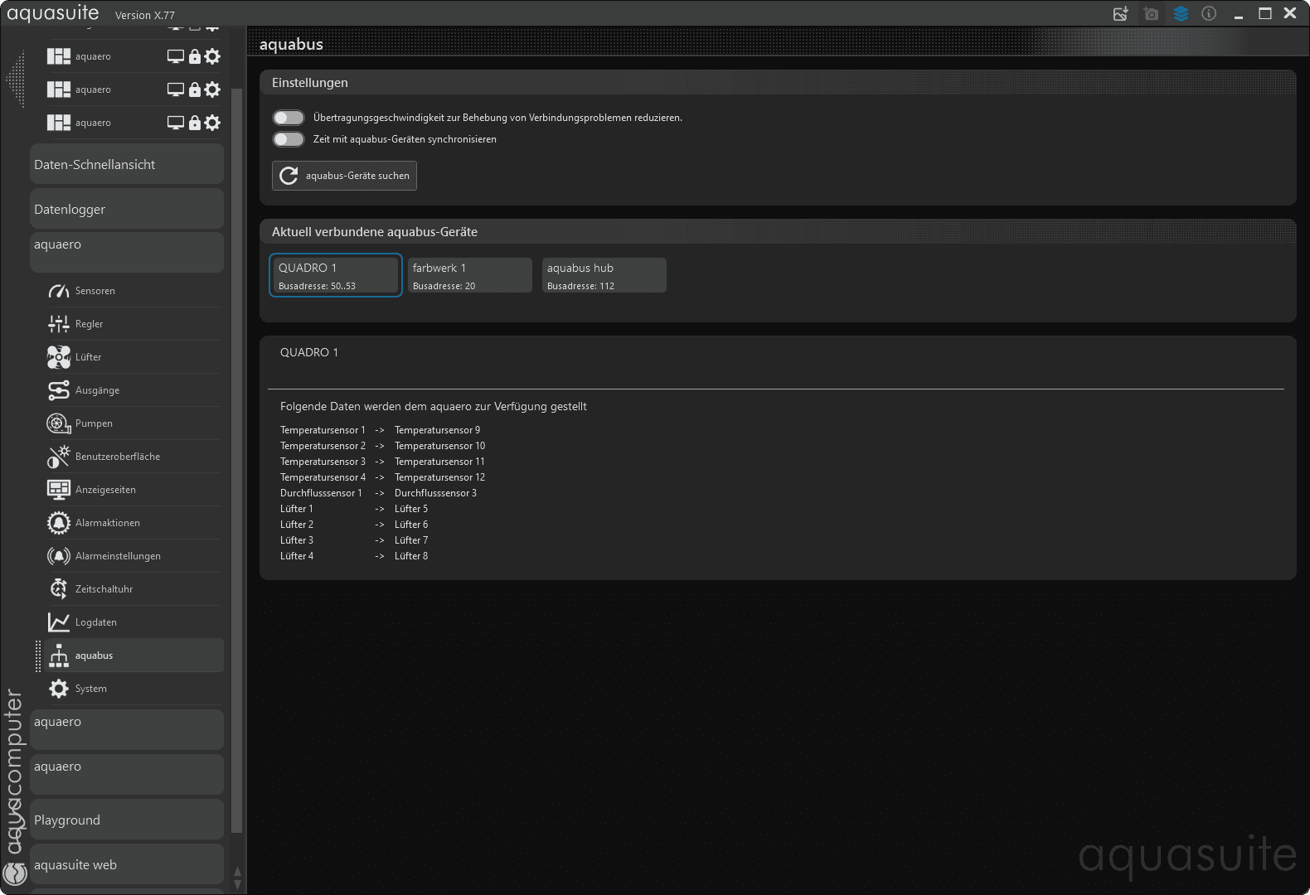Select the aquabus hub device card

click(604, 275)
